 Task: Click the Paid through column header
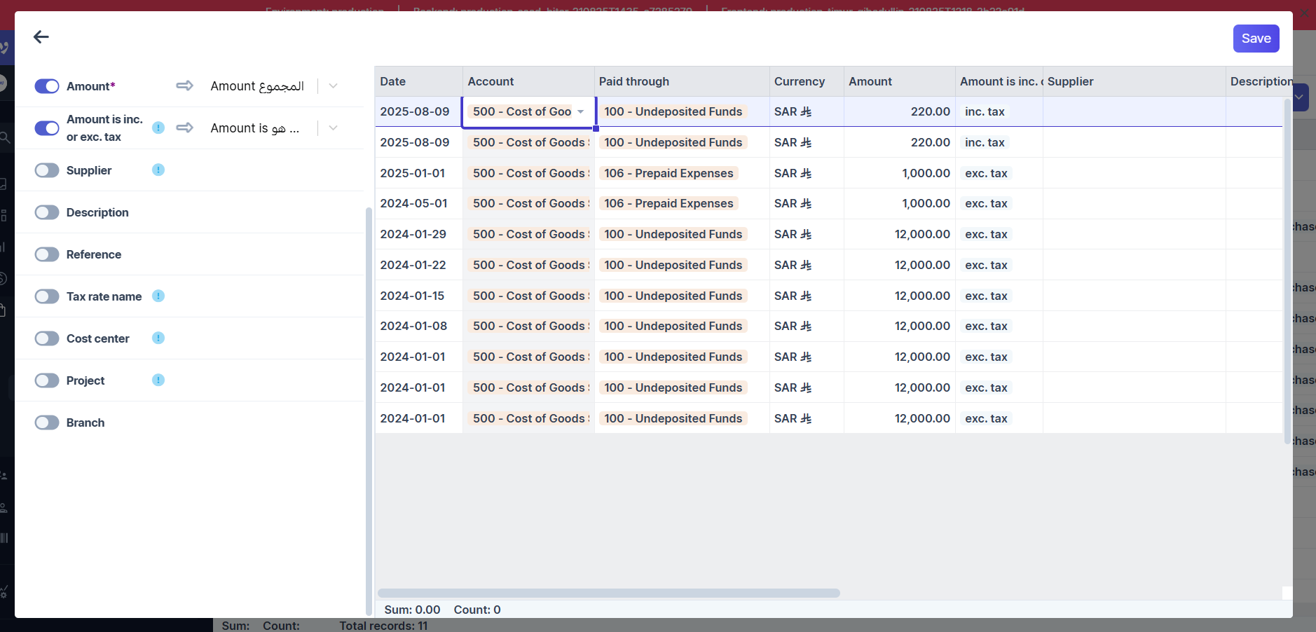[x=633, y=81]
